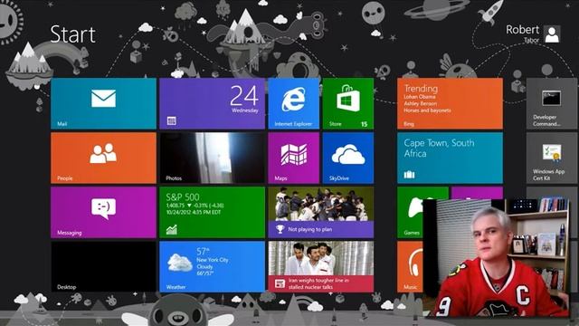Image resolution: width=579 pixels, height=326 pixels.
Task: Click the Calendar icon in the Calendar tile
Action: pos(171,120)
